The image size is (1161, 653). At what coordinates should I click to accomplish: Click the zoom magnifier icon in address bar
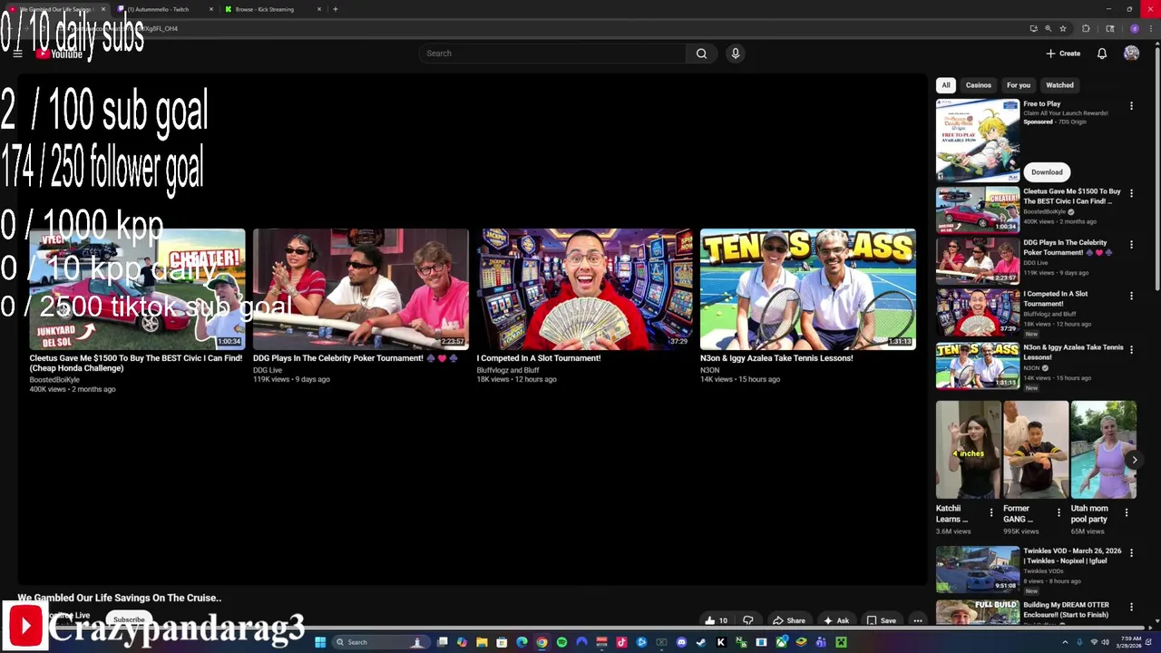pyautogui.click(x=1048, y=28)
